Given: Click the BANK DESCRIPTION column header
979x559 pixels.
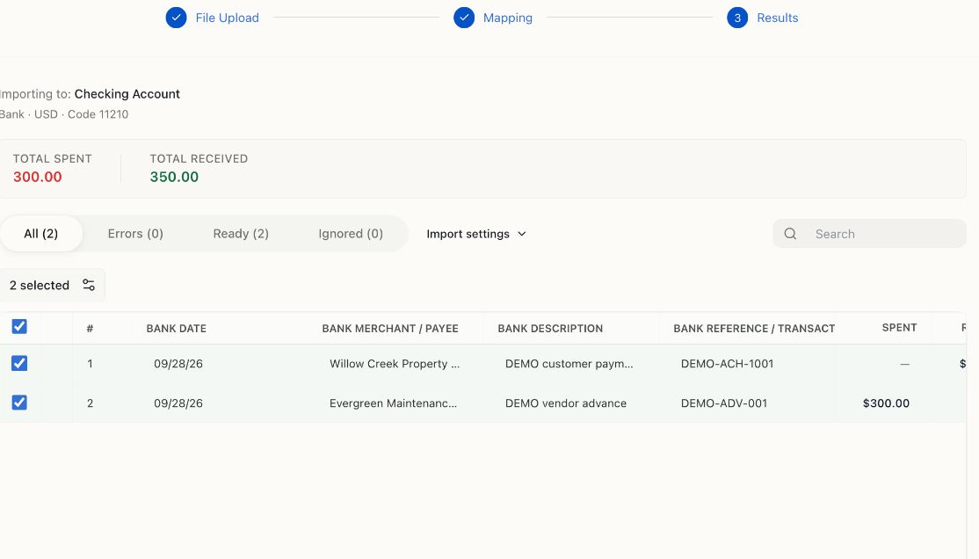Looking at the screenshot, I should pyautogui.click(x=550, y=329).
